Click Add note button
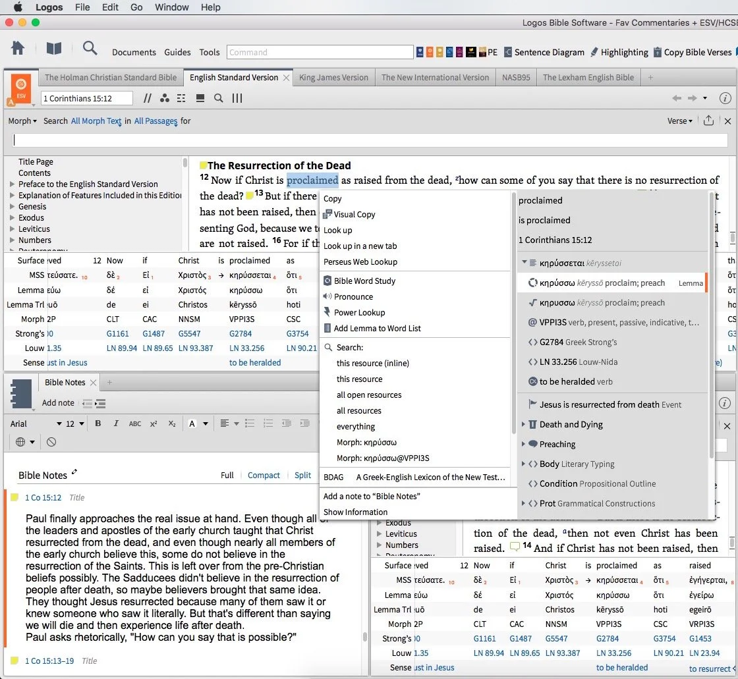This screenshot has height=679, width=738. (x=58, y=403)
